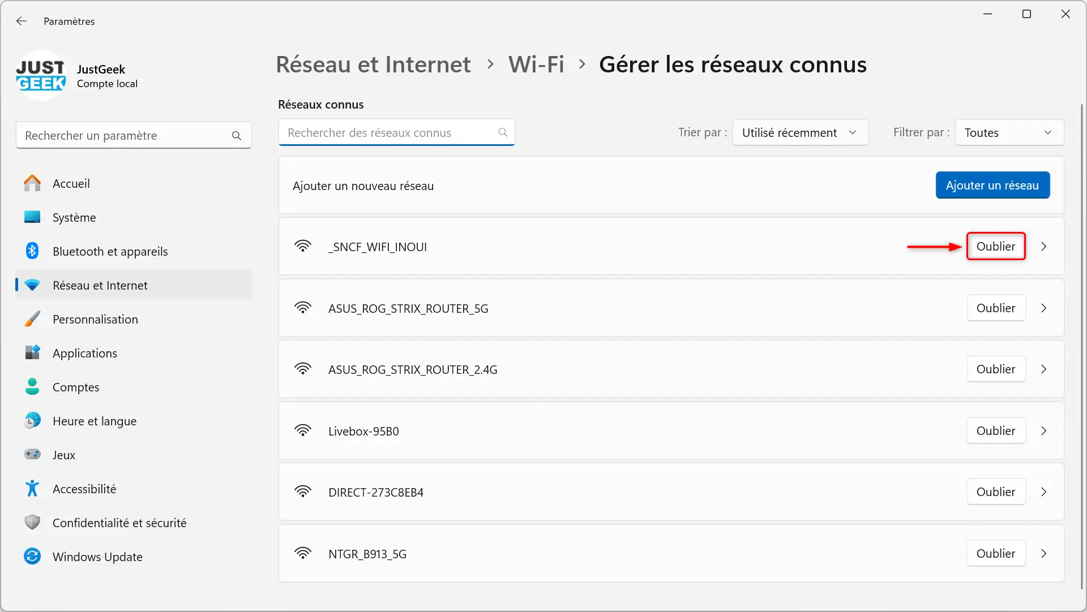Click Wi-Fi icon beside _SNCF_WIFI_INOUI
This screenshot has height=612, width=1087.
click(303, 246)
